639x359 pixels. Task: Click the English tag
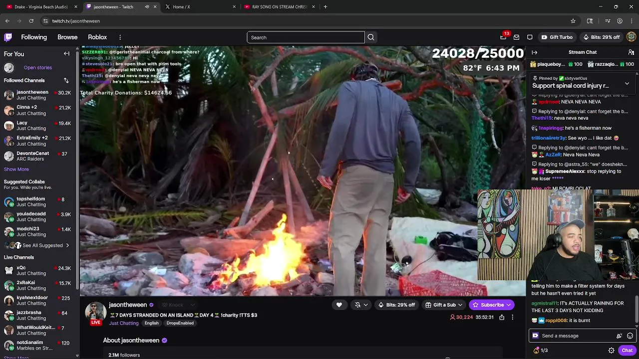tap(152, 323)
